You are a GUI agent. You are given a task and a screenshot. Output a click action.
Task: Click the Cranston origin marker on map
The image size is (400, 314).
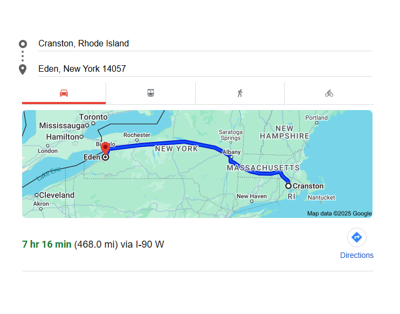pos(288,186)
